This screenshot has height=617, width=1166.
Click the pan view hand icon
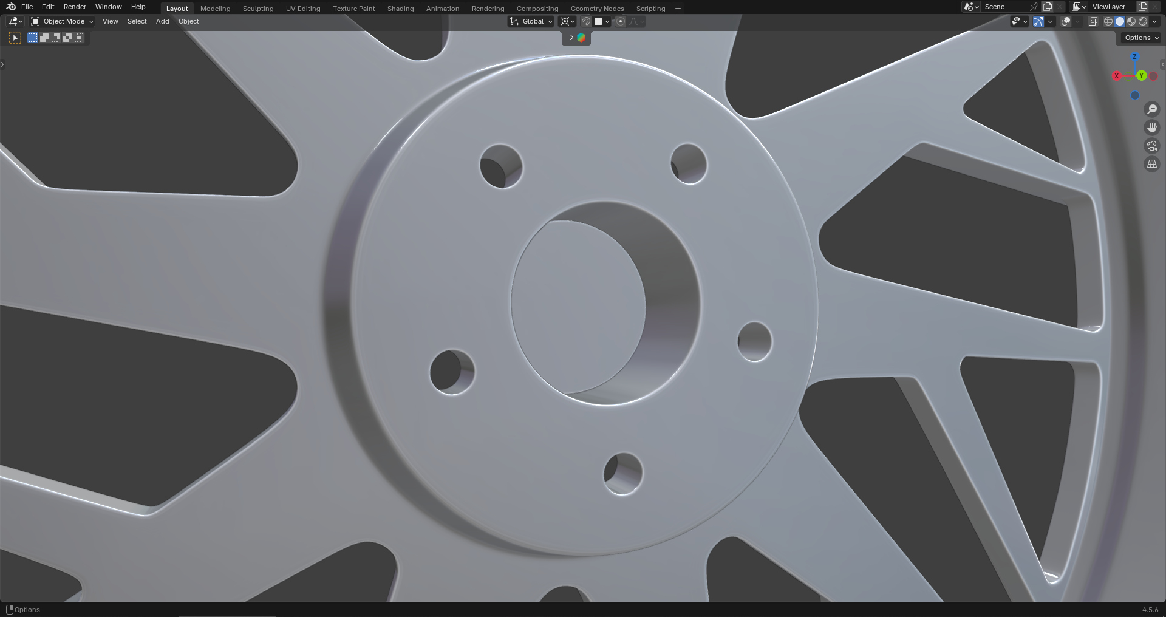(1152, 128)
